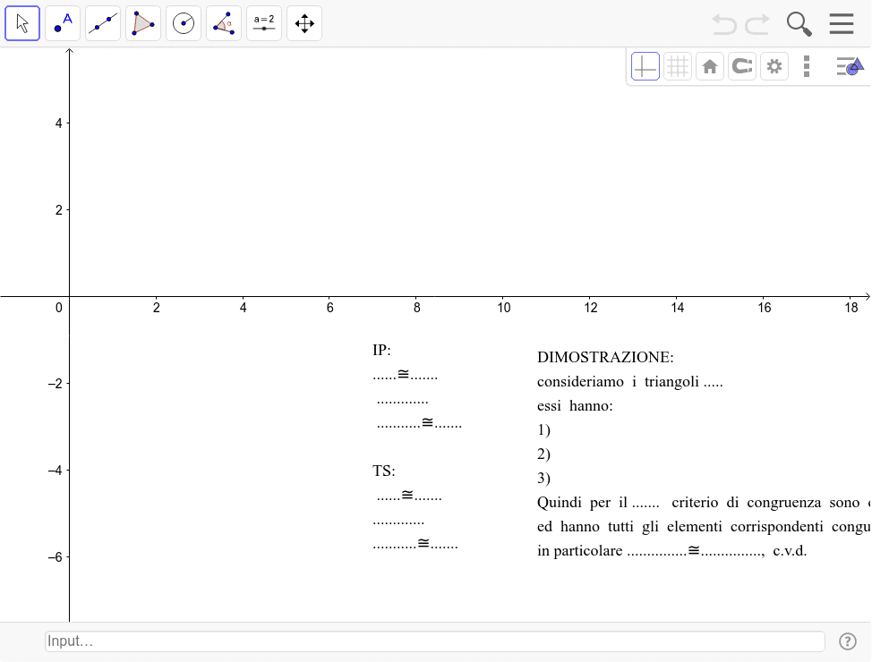
Task: Select the Move arrow tool
Action: point(22,23)
